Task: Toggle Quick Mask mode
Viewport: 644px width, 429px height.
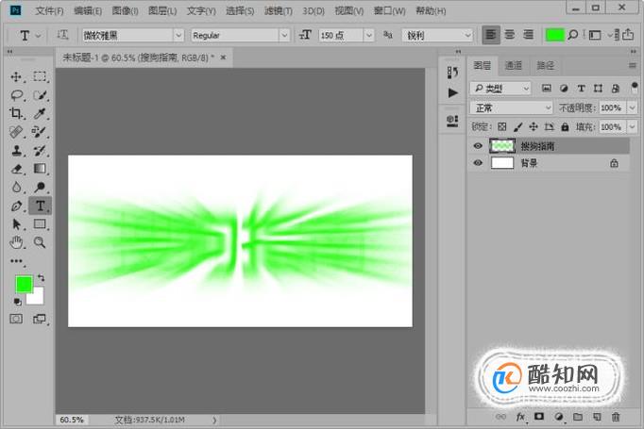Action: click(16, 319)
